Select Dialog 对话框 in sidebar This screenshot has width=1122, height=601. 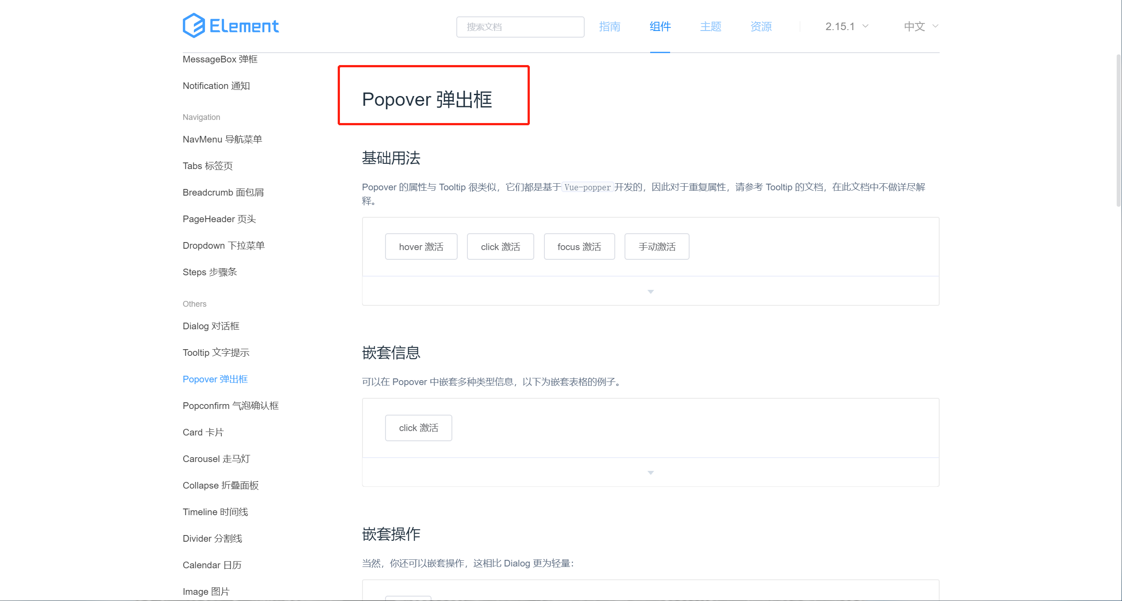tap(211, 326)
